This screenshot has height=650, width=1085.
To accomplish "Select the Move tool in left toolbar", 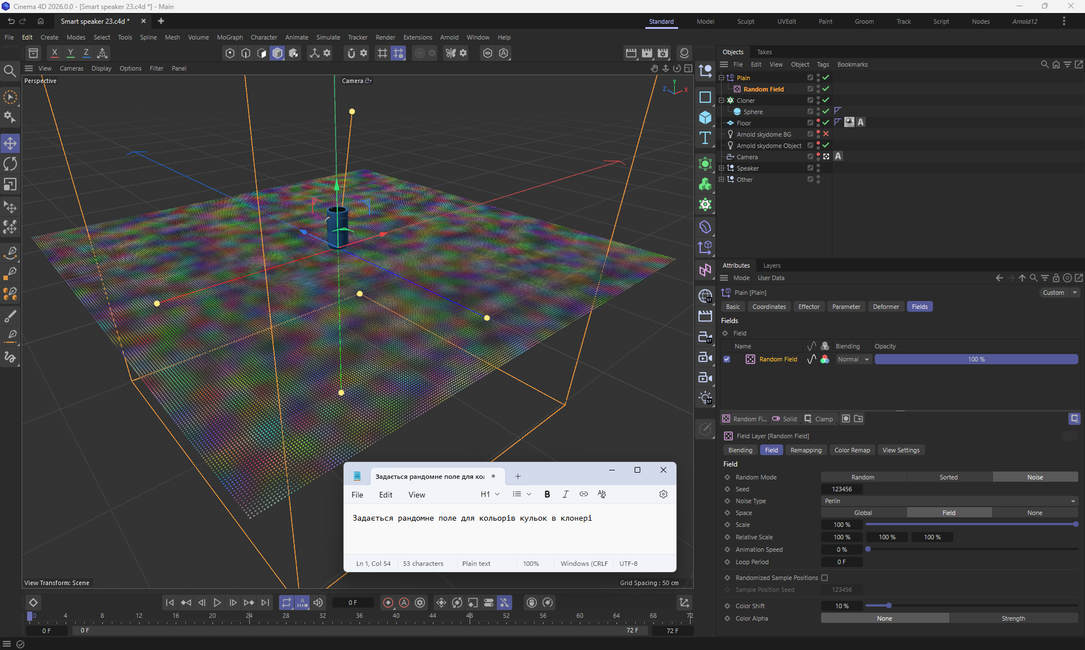I will [x=10, y=143].
